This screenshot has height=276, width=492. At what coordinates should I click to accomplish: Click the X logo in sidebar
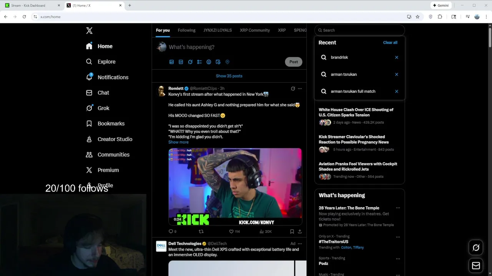tap(89, 31)
